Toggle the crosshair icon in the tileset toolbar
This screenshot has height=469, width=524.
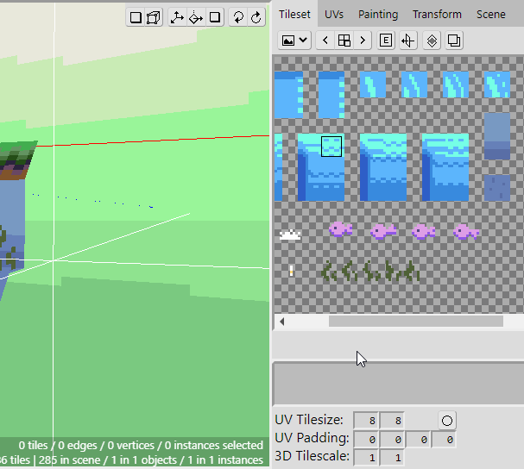pyautogui.click(x=407, y=41)
